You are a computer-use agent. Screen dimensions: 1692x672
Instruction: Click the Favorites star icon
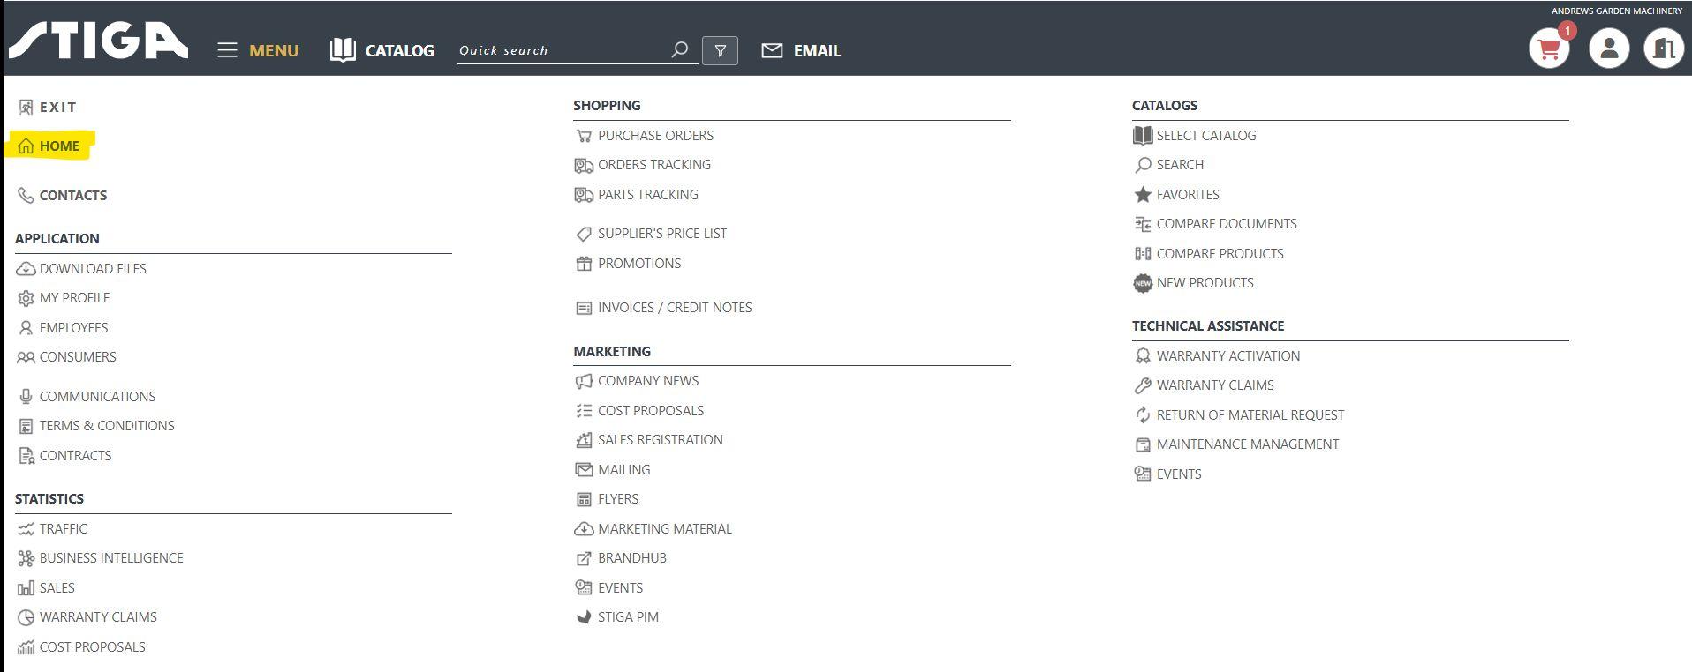coord(1143,195)
